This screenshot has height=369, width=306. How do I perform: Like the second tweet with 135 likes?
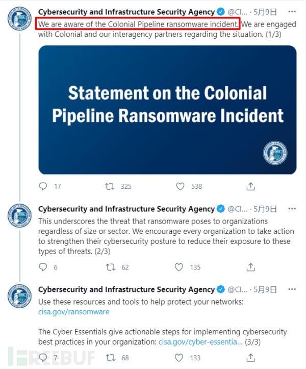point(179,267)
